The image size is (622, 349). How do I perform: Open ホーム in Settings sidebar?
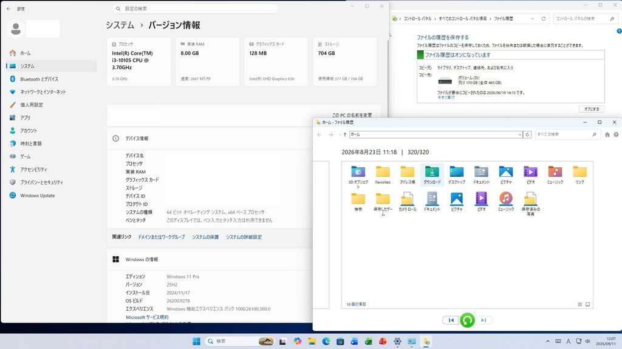(x=52, y=53)
